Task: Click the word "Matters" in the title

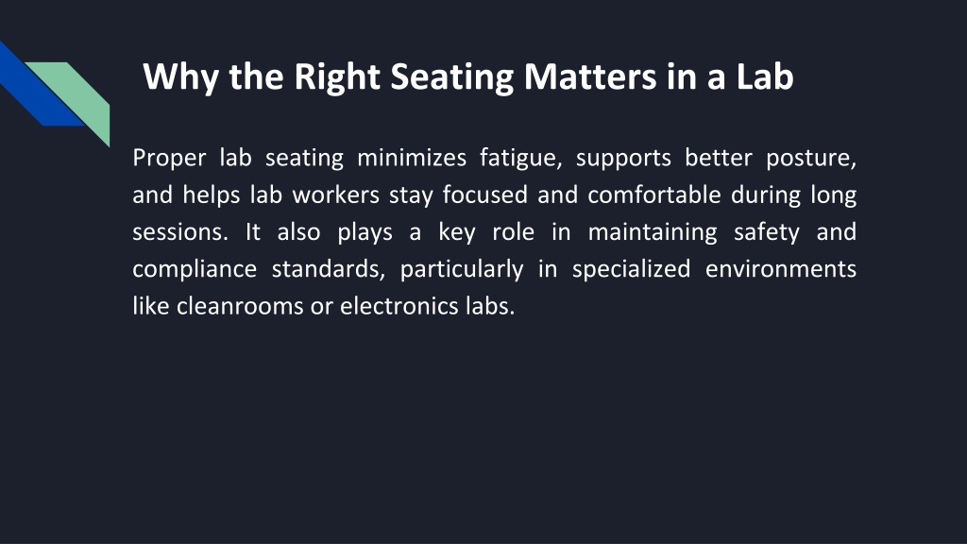Action: point(589,76)
